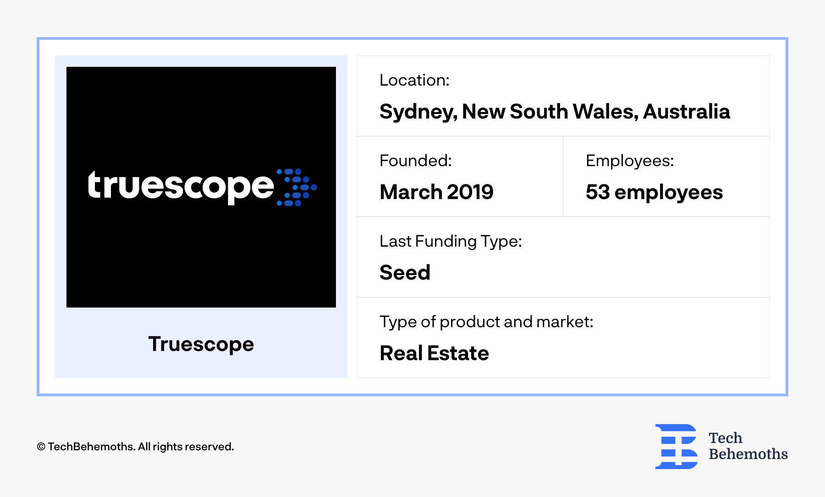Select 'Sydney, New South Wales, Australia' text
This screenshot has width=825, height=497.
[x=555, y=112]
